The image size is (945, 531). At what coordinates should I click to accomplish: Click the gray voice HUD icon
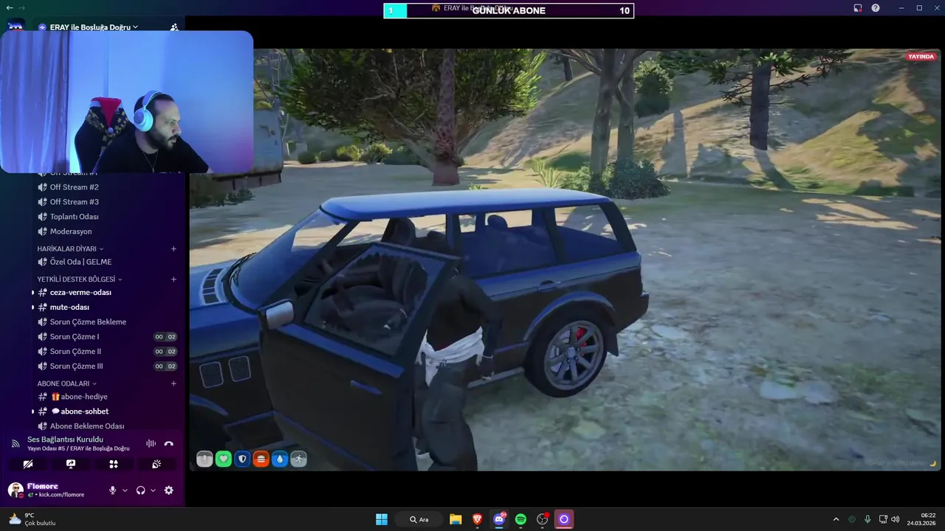click(x=205, y=459)
